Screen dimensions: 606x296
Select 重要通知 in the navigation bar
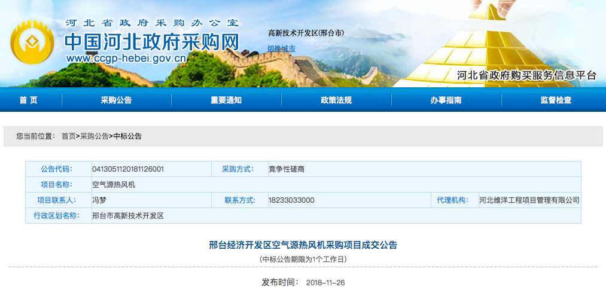click(x=226, y=100)
